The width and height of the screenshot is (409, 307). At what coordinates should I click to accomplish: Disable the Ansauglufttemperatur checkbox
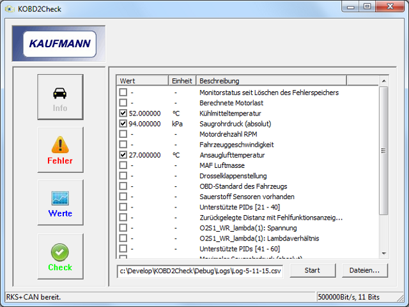123,155
